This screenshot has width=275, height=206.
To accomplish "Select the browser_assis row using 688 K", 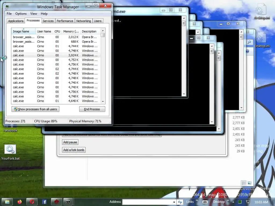I will pos(56,42).
